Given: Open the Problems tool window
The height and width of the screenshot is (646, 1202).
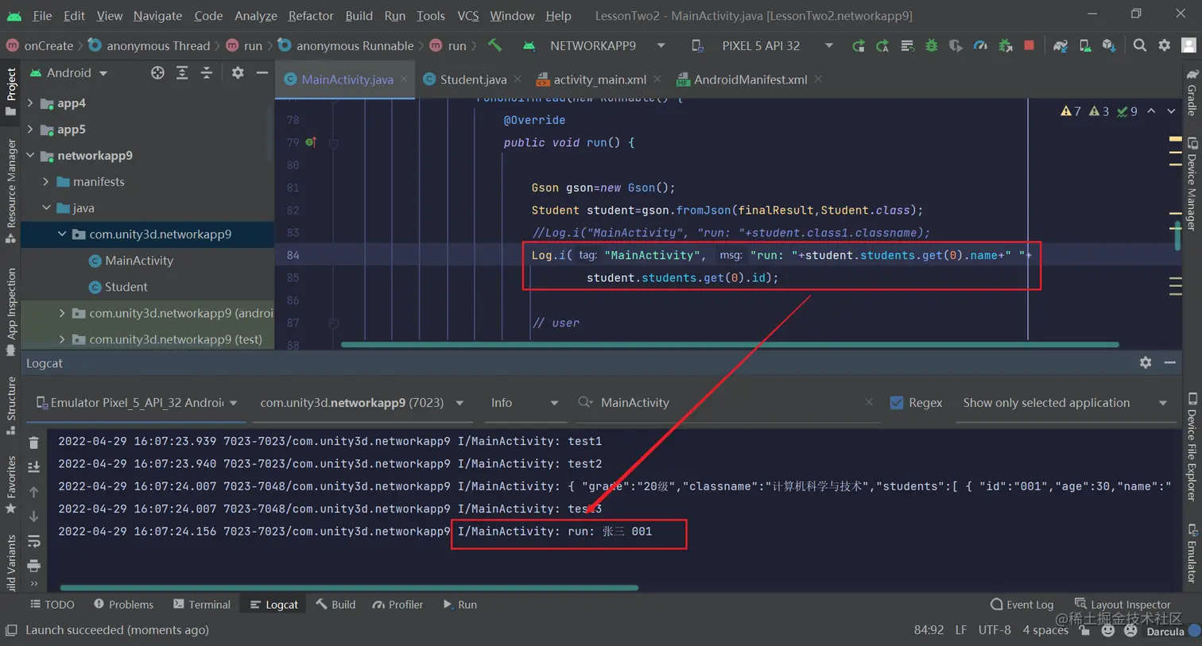Looking at the screenshot, I should point(123,605).
